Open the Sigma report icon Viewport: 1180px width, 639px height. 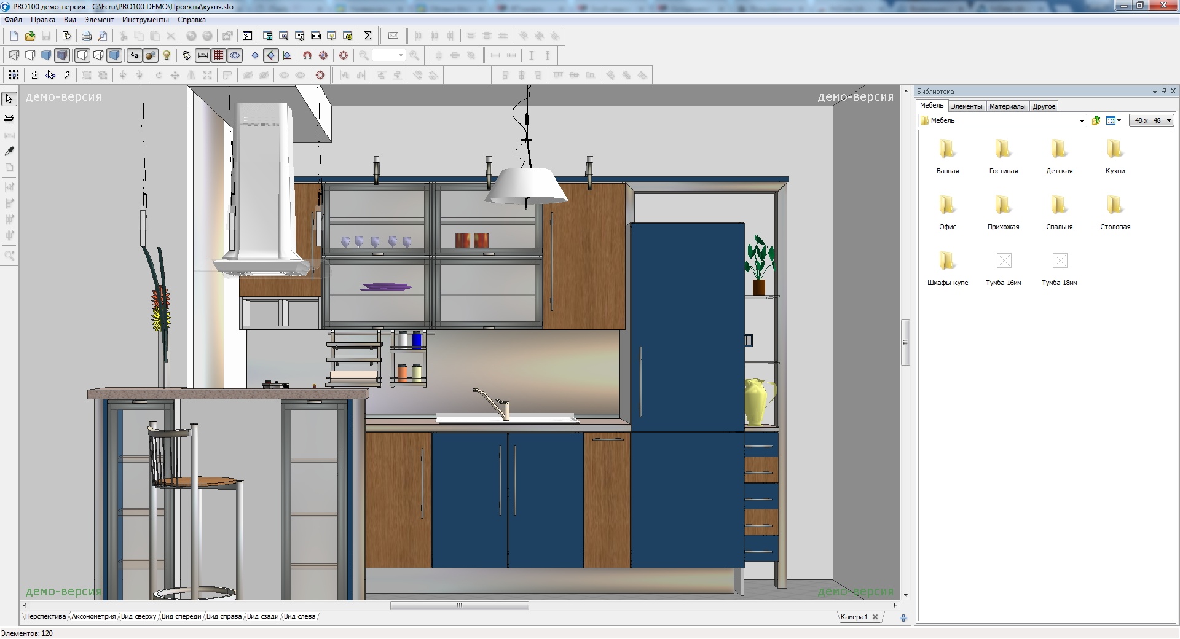pyautogui.click(x=368, y=36)
